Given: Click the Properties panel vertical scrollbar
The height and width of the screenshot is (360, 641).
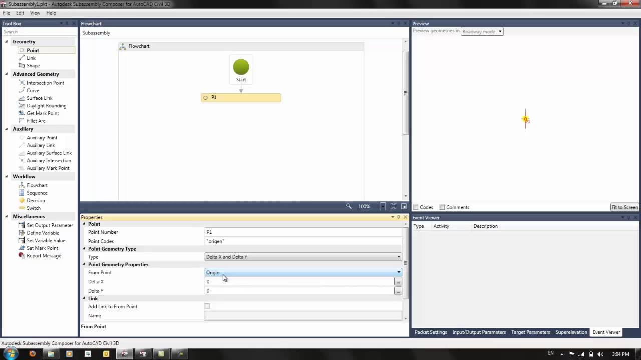Looking at the screenshot, I should click(406, 262).
